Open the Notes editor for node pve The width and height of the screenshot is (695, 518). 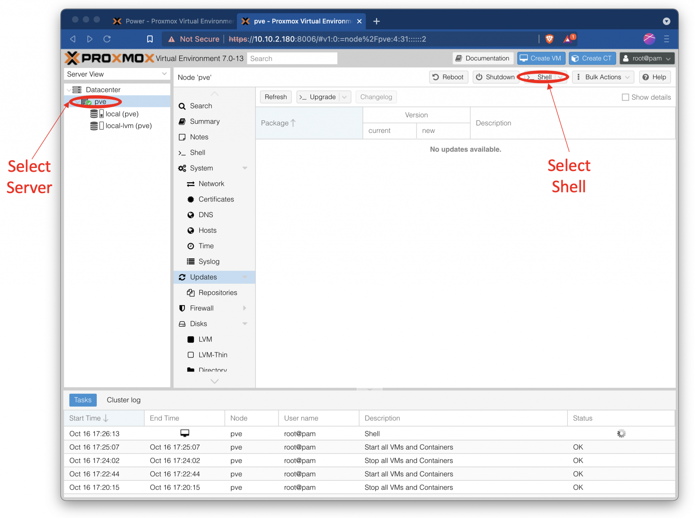click(200, 137)
